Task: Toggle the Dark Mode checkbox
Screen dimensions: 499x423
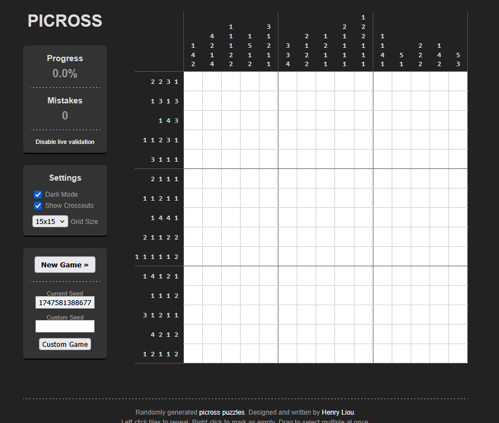Action: coord(38,195)
